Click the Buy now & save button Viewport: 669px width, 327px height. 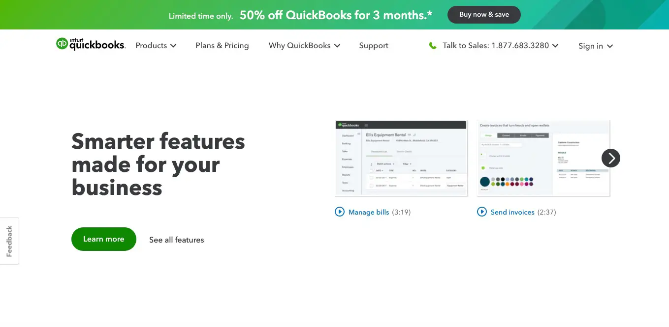[483, 15]
